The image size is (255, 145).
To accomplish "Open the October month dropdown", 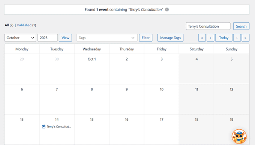I will coord(20,38).
